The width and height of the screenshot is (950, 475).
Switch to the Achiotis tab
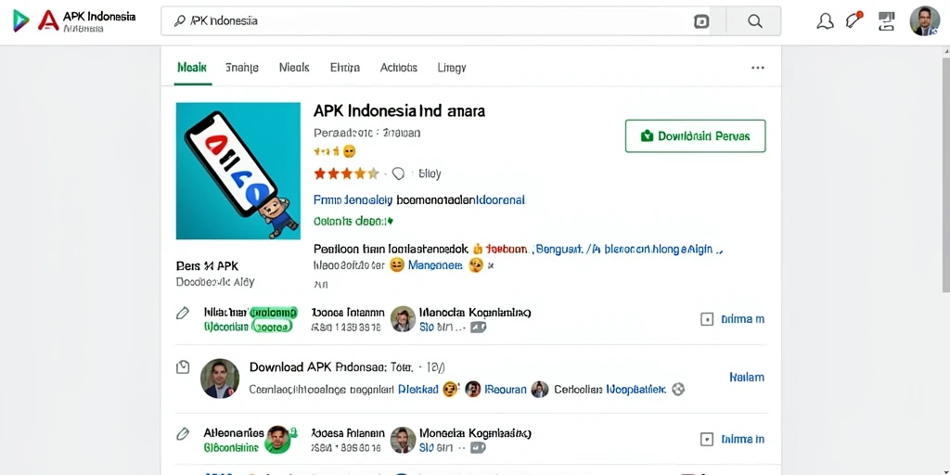pyautogui.click(x=399, y=67)
